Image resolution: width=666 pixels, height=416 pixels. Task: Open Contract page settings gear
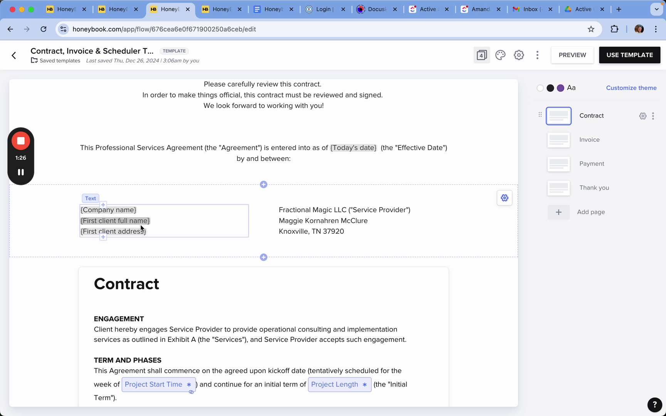(642, 116)
